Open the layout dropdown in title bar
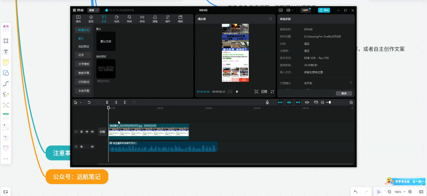The height and width of the screenshot is (196, 427). [290, 10]
